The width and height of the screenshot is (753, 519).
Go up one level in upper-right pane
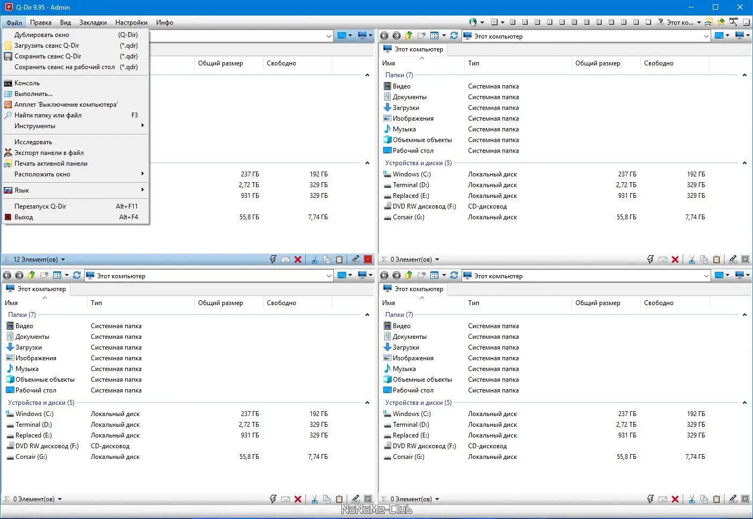(x=409, y=35)
